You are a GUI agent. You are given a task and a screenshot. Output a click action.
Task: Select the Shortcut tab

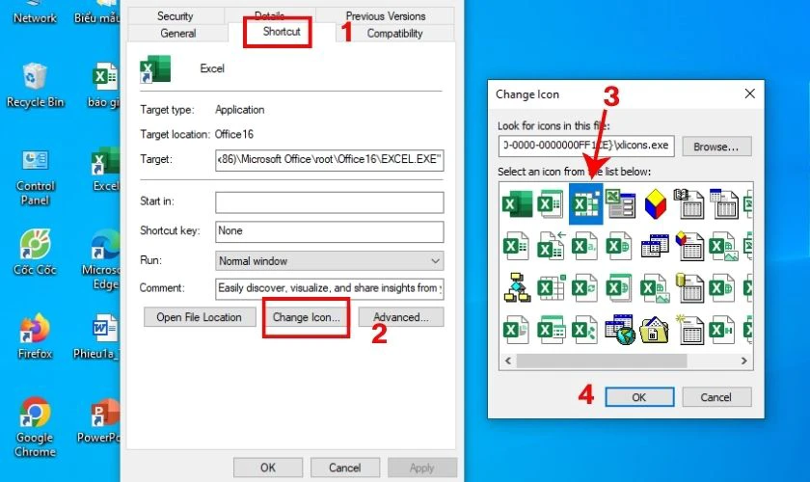click(282, 32)
